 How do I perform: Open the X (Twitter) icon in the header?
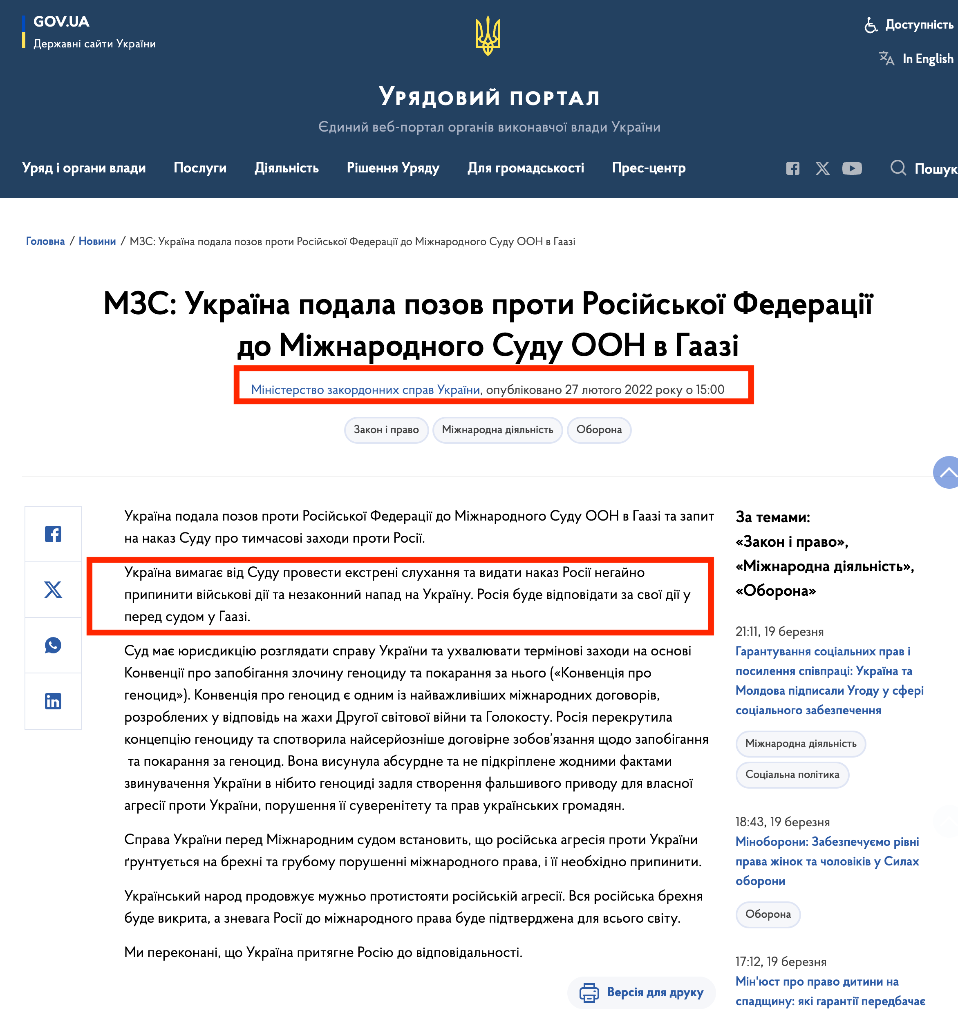click(x=823, y=168)
